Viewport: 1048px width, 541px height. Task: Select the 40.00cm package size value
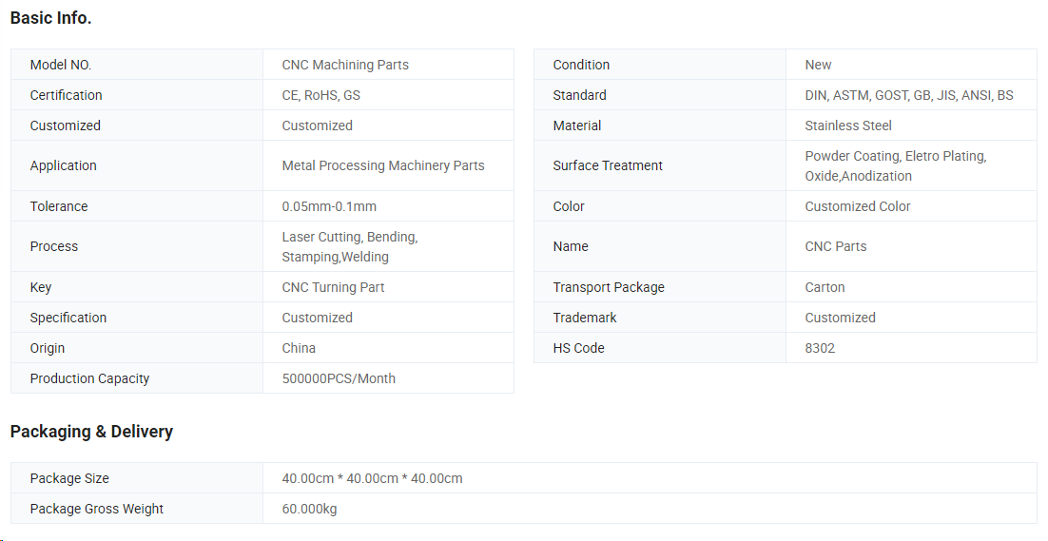372,478
